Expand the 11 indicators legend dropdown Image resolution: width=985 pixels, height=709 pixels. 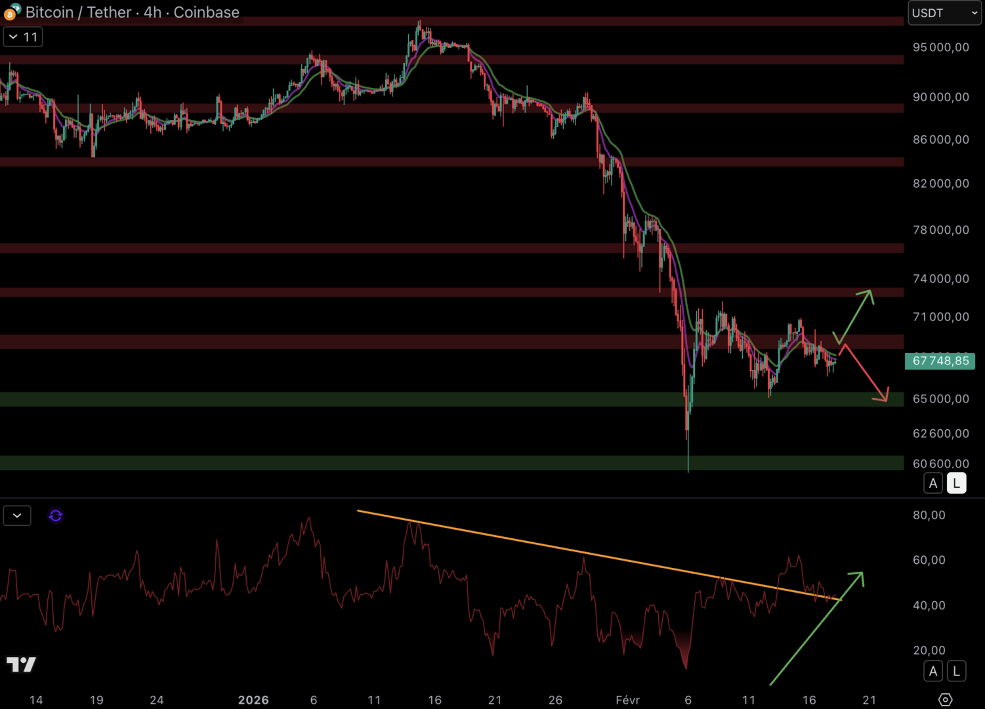(23, 37)
